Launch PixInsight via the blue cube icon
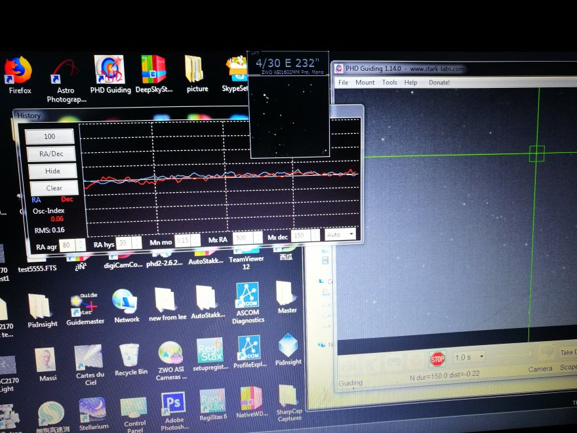Image resolution: width=577 pixels, height=433 pixels. pyautogui.click(x=288, y=350)
